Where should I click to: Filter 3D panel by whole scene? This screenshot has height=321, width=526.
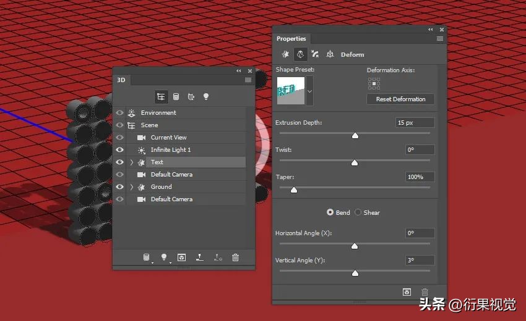pyautogui.click(x=161, y=97)
